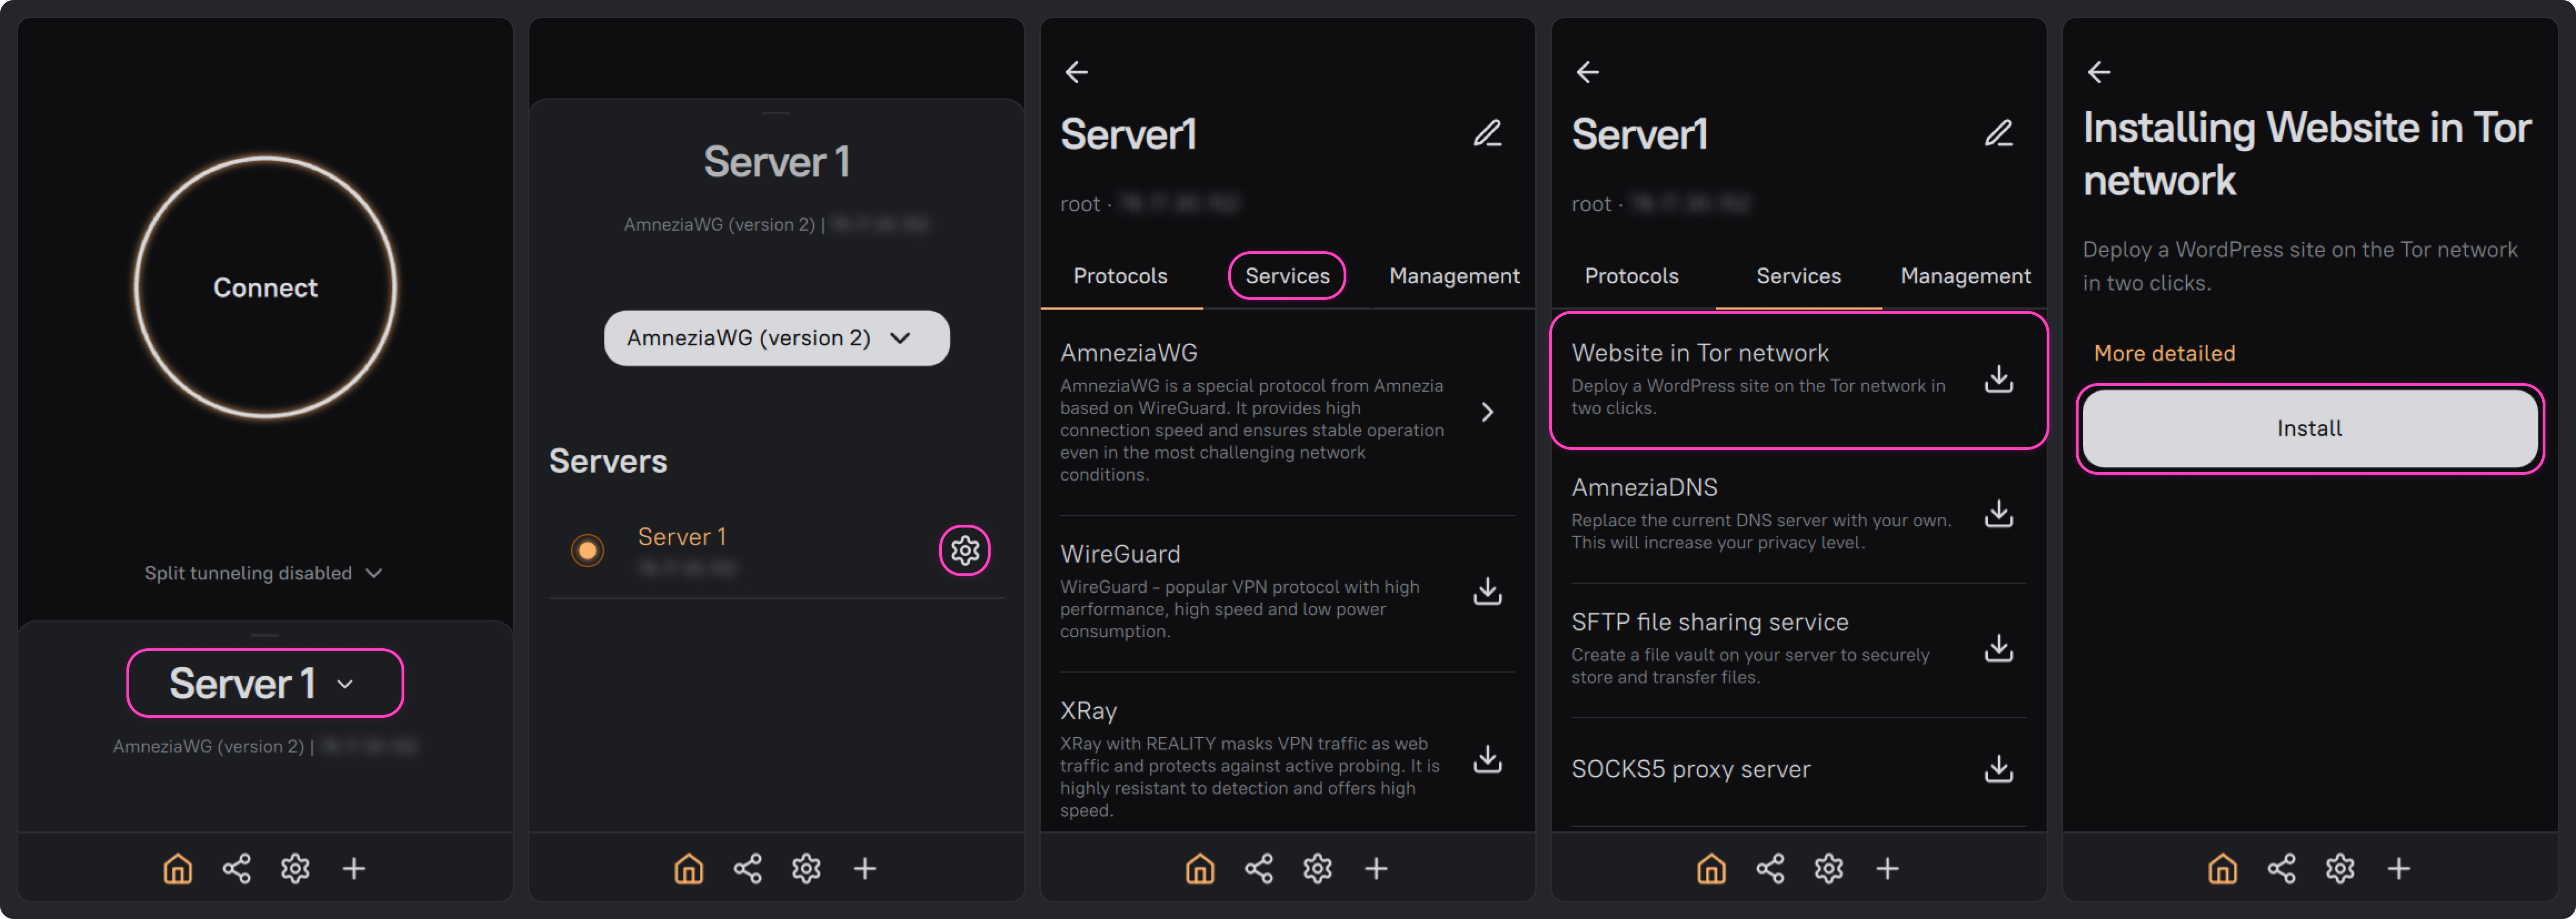
Task: Tap the plus icon on the Servers list screen
Action: click(865, 868)
